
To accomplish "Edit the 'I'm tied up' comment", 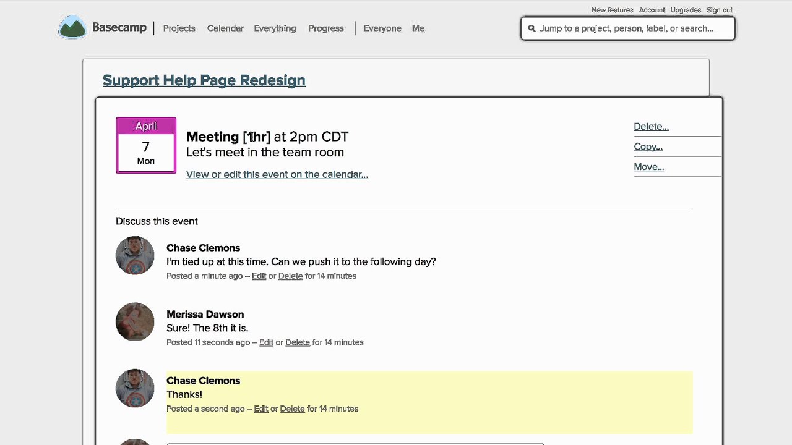I will click(259, 276).
